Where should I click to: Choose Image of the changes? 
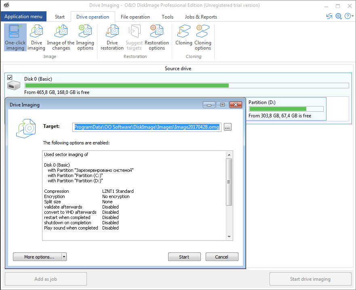click(x=61, y=38)
